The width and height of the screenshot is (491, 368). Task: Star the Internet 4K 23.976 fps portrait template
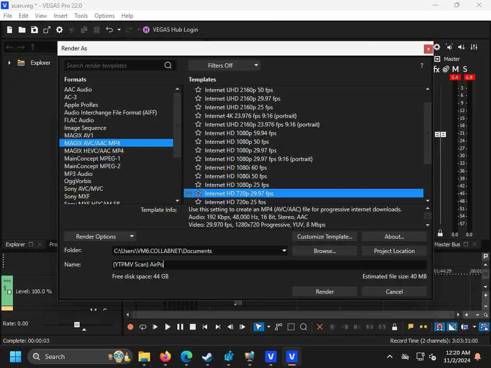[198, 116]
